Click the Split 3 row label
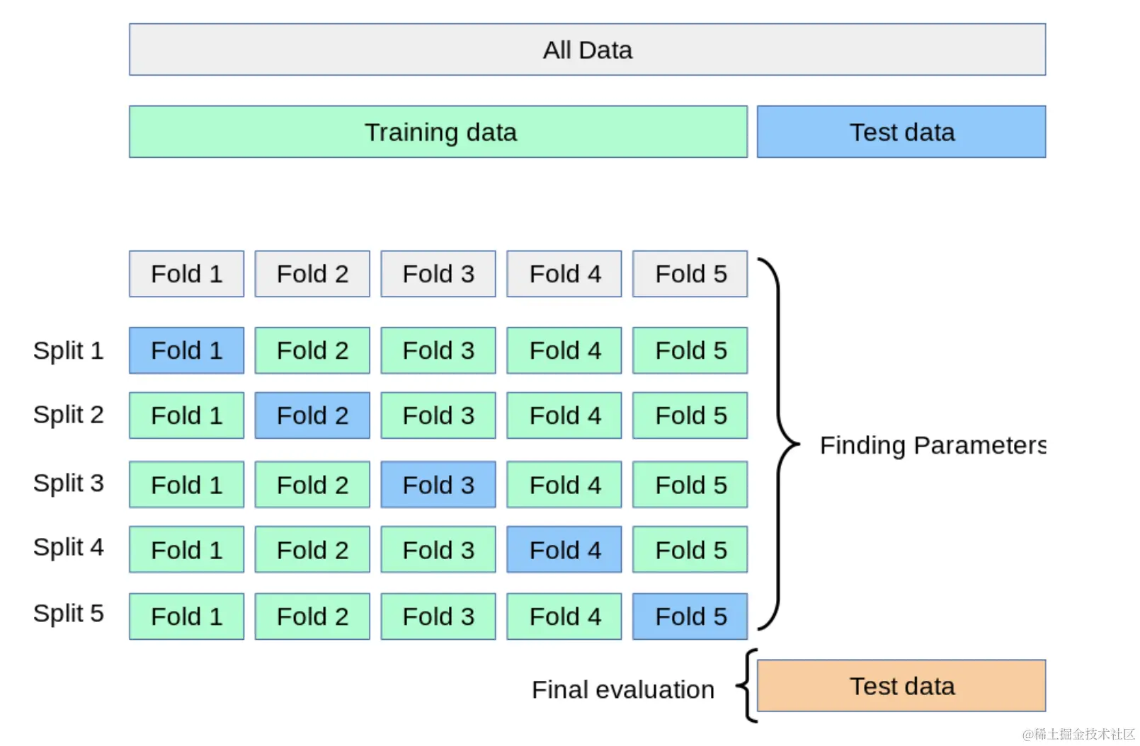Image resolution: width=1140 pixels, height=746 pixels. [68, 483]
